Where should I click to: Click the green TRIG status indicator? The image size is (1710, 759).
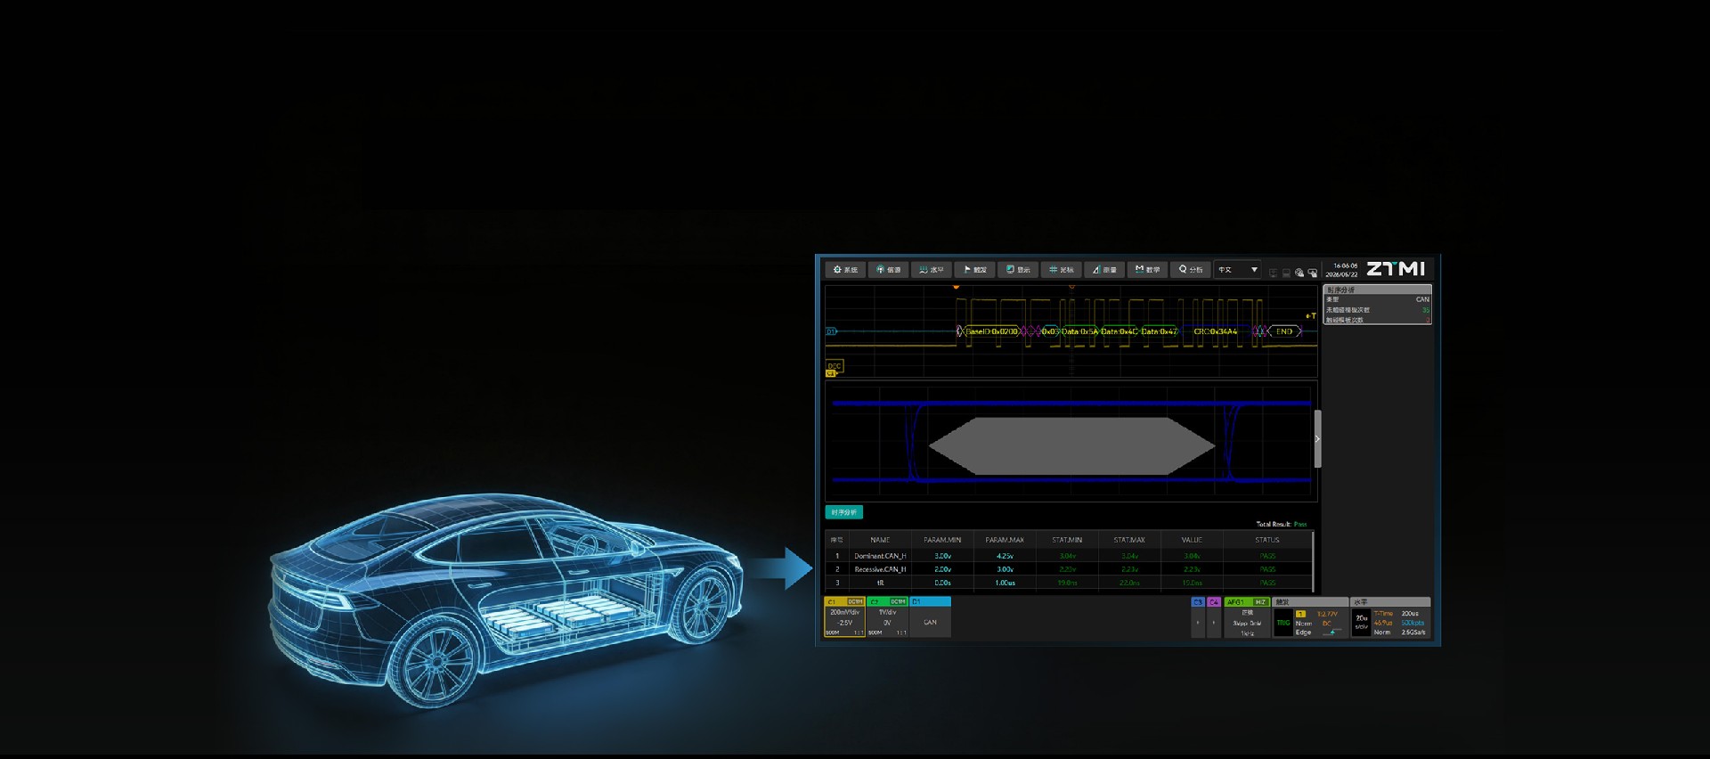click(1282, 623)
